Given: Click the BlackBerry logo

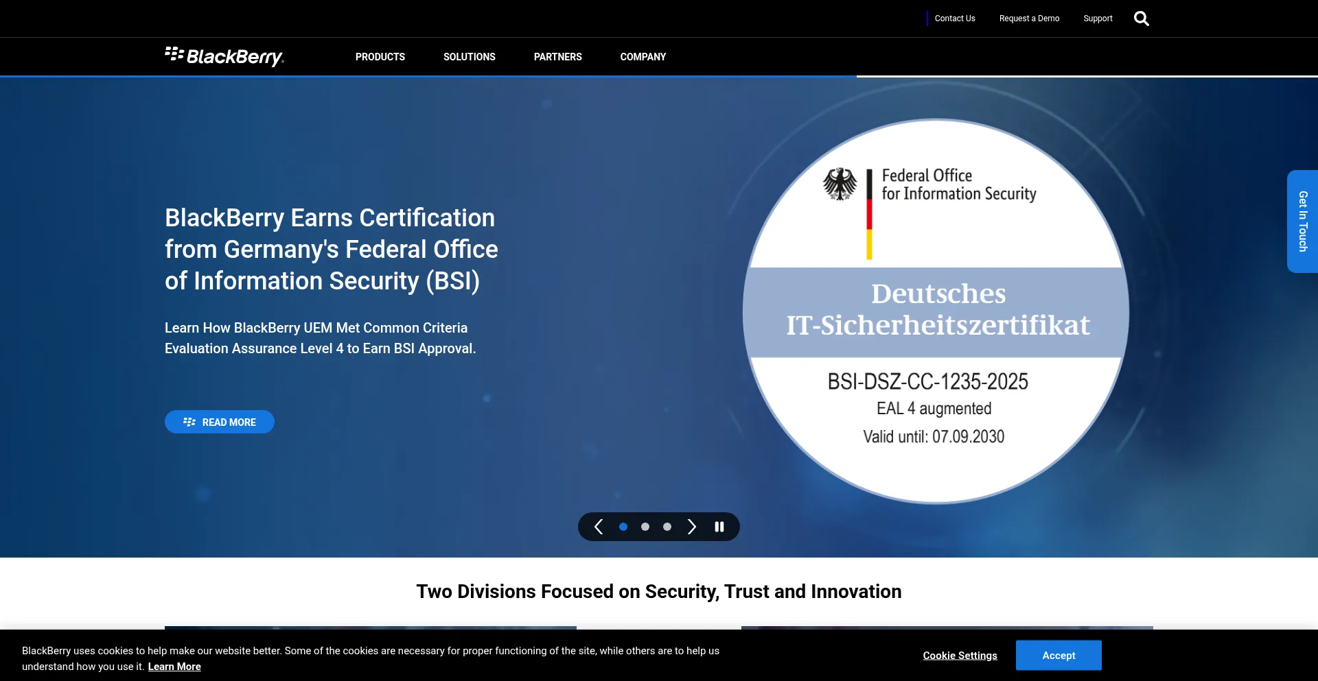Looking at the screenshot, I should tap(224, 56).
